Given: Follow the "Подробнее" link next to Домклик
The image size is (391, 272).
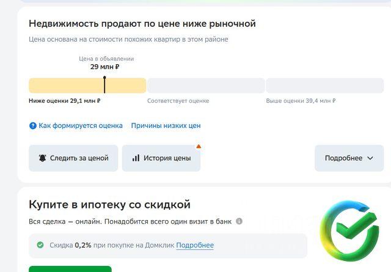Looking at the screenshot, I should (195, 245).
